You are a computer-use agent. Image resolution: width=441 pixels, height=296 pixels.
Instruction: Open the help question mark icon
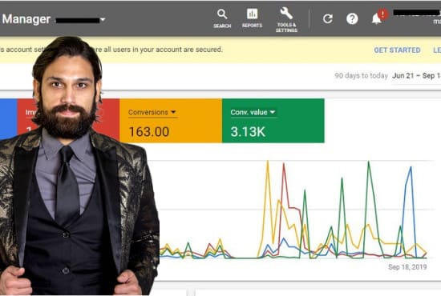[352, 19]
